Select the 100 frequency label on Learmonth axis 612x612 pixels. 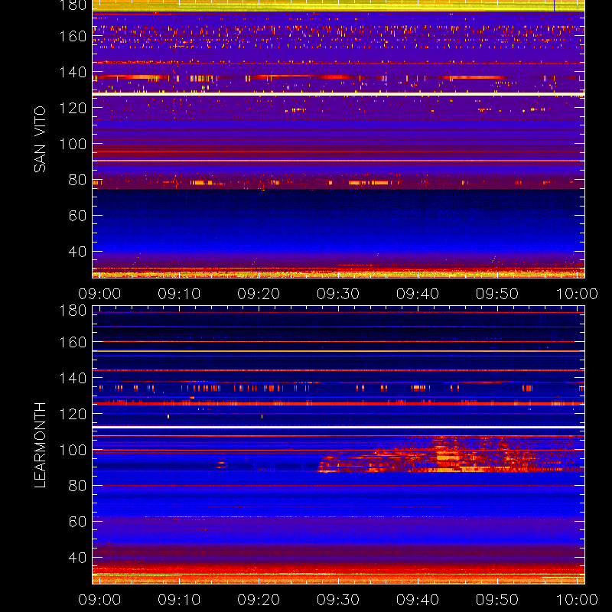point(73,450)
